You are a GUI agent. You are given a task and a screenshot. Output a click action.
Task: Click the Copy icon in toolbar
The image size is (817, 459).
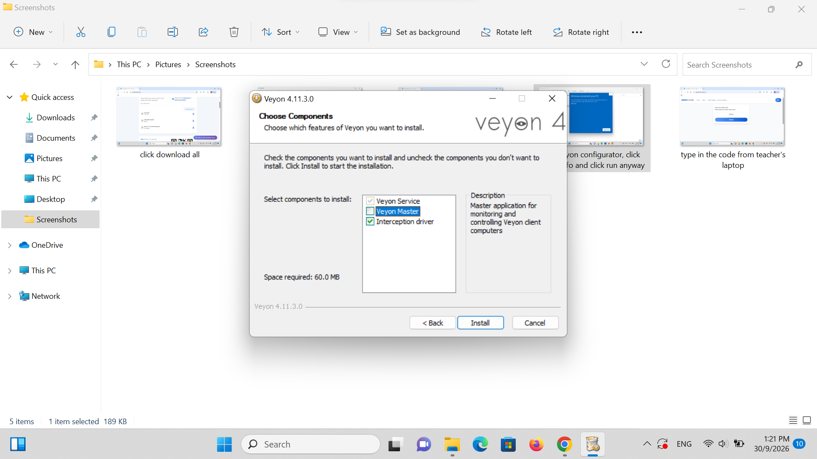coord(111,32)
